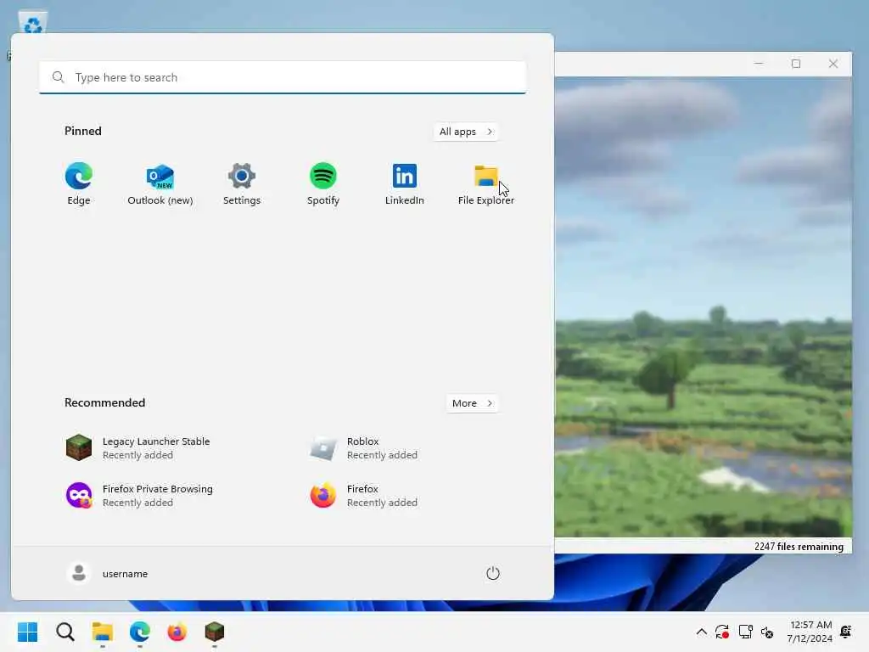The height and width of the screenshot is (652, 869).
Task: Show All apps list
Action: tap(466, 132)
